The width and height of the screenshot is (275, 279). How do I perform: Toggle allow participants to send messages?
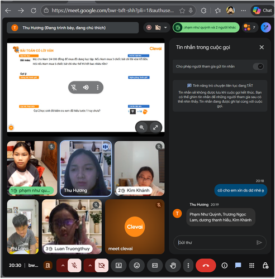pyautogui.click(x=258, y=66)
